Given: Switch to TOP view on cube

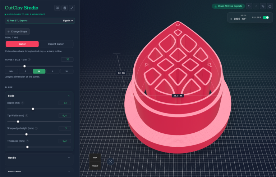Looking at the screenshot, I should [x=95, y=158].
